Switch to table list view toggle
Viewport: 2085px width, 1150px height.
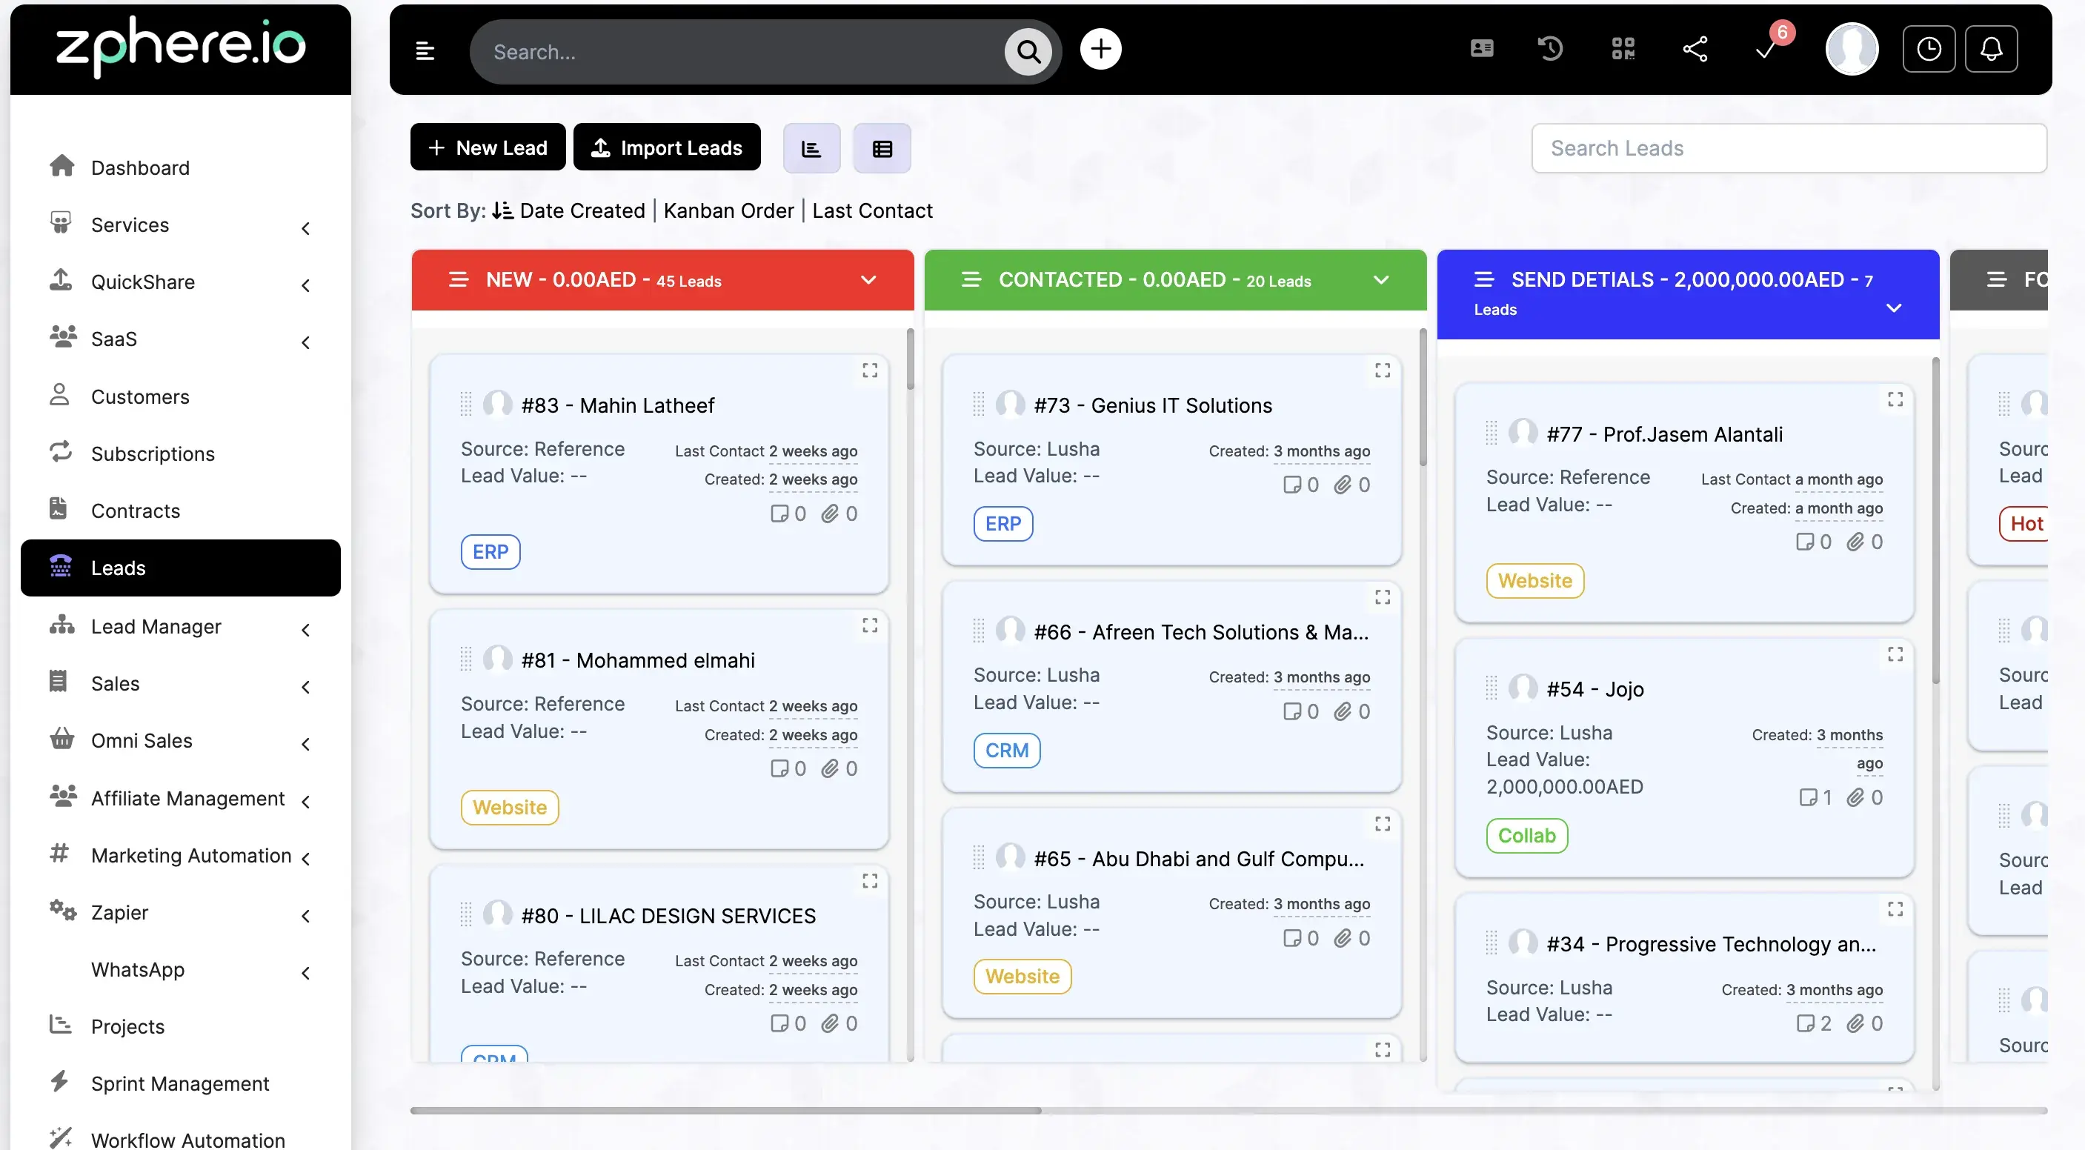pos(882,149)
